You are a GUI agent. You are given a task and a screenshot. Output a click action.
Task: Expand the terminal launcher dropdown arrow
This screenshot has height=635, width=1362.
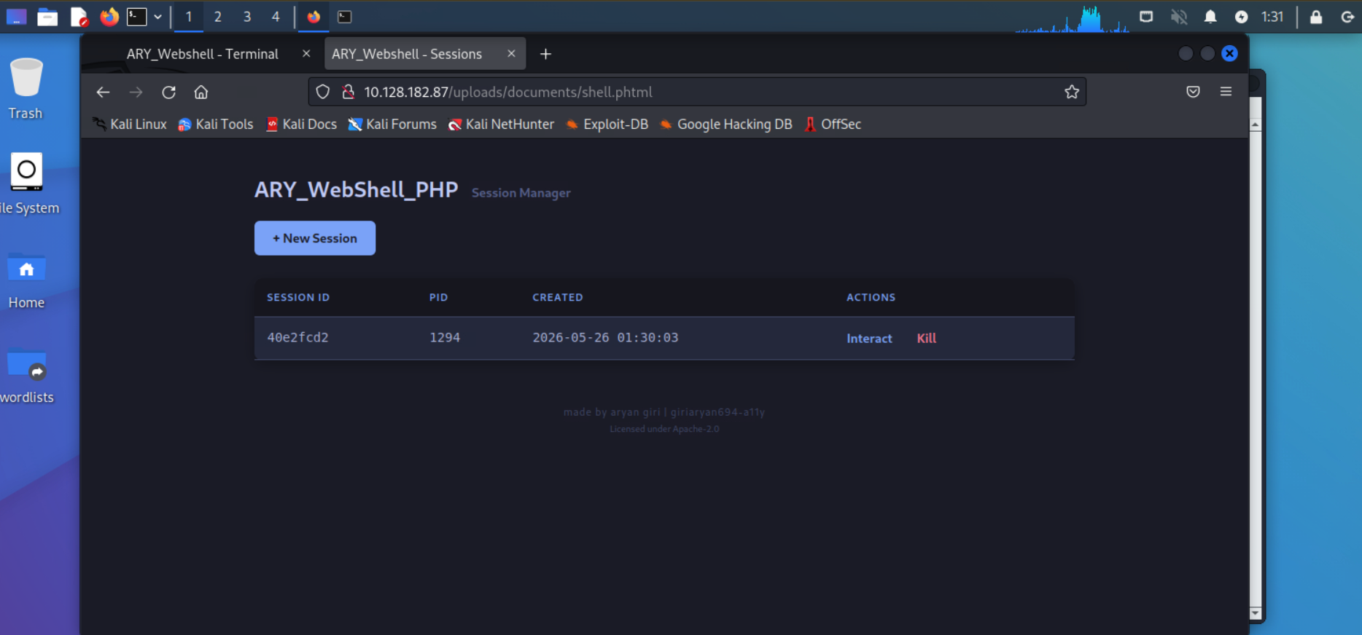(x=157, y=16)
